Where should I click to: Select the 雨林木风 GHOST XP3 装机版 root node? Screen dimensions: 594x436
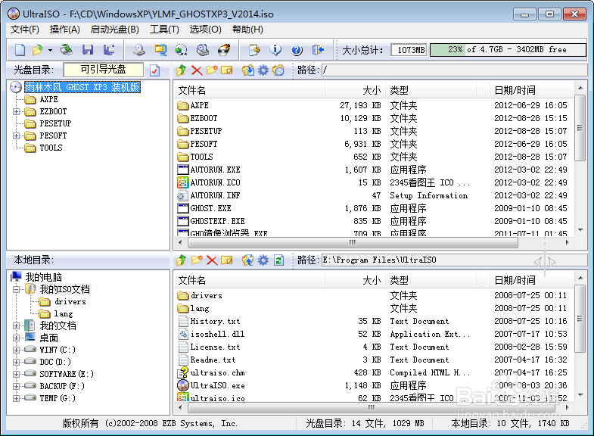coord(82,87)
